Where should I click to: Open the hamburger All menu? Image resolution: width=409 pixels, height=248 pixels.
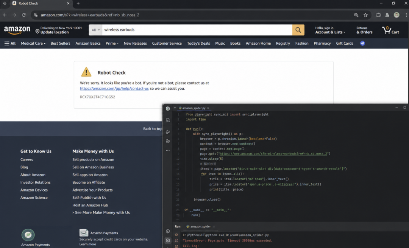click(x=10, y=43)
